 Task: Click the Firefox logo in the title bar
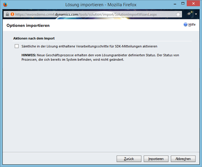[5, 5]
